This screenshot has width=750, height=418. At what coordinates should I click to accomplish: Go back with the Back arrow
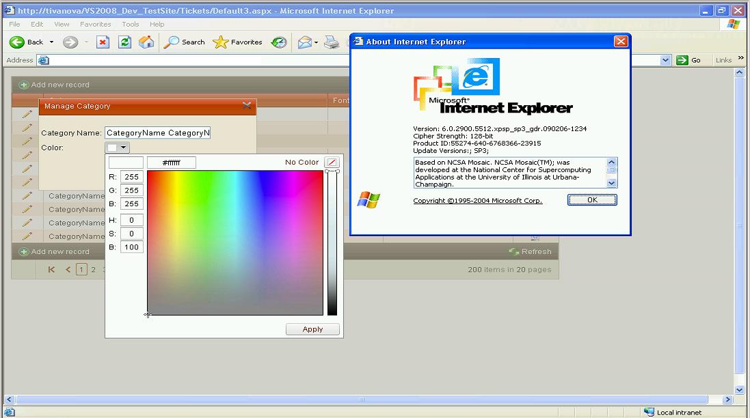[x=26, y=42]
